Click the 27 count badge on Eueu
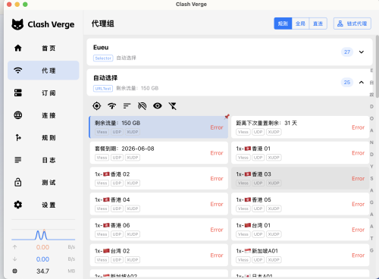This screenshot has height=279, width=379. (x=347, y=52)
